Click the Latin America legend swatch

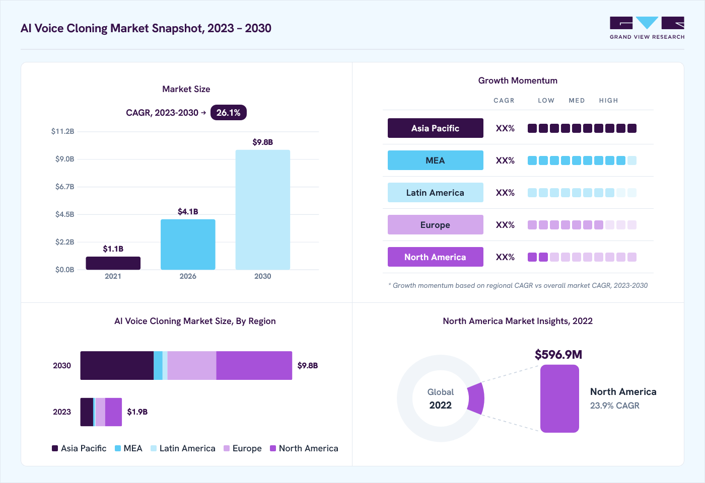coord(154,448)
